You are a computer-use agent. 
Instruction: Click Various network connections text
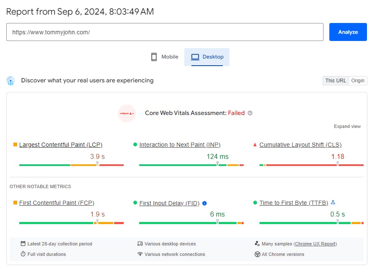(175, 254)
